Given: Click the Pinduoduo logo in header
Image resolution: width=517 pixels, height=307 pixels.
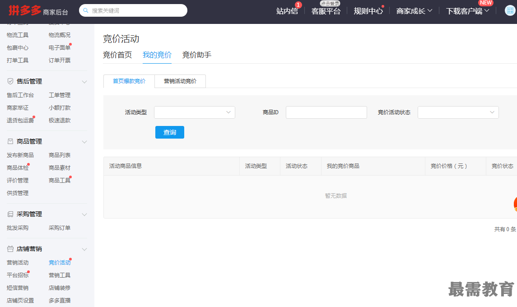Looking at the screenshot, I should click(25, 10).
